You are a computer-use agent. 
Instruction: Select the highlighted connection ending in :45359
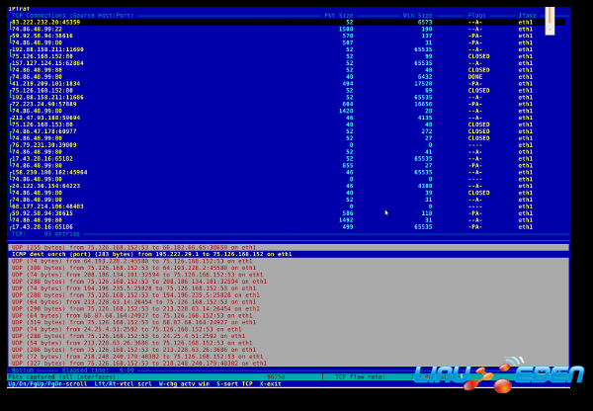click(288, 23)
